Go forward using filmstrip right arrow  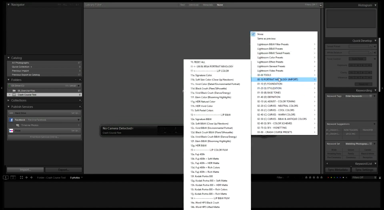click(31, 178)
